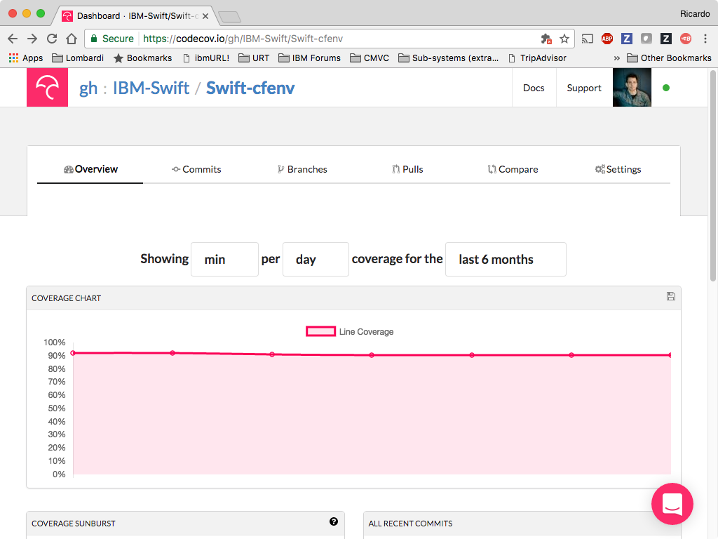Open the Docs link
The image size is (718, 539).
pos(534,88)
